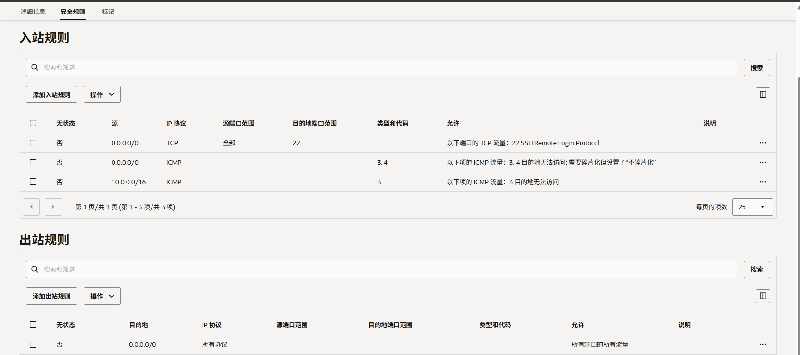Select the TCP port 22 ingress rule checkbox

pyautogui.click(x=33, y=143)
